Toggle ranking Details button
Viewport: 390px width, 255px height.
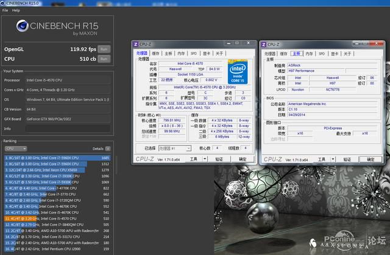click(108, 148)
